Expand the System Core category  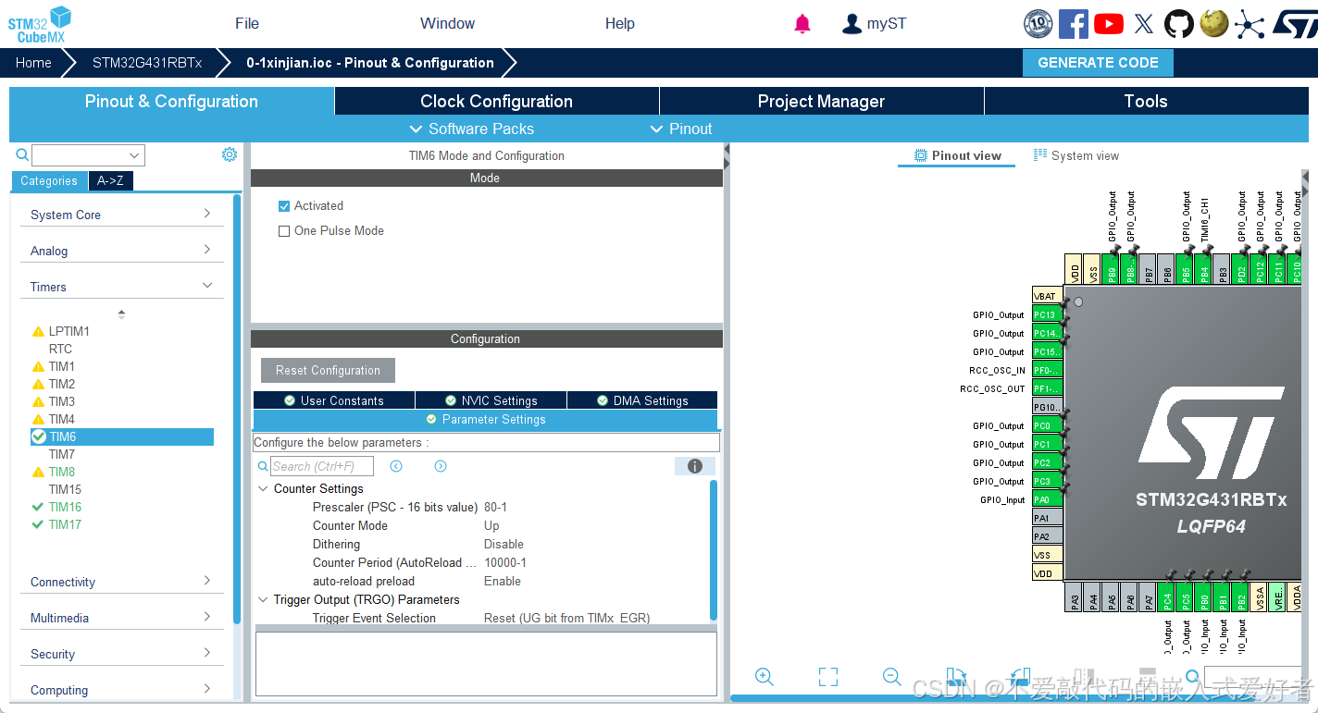(122, 215)
